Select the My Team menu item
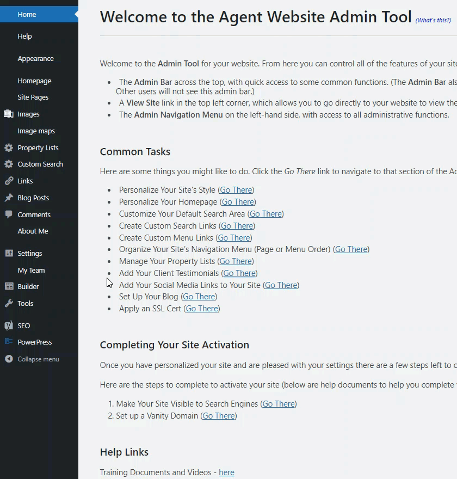The width and height of the screenshot is (457, 479). pyautogui.click(x=31, y=271)
